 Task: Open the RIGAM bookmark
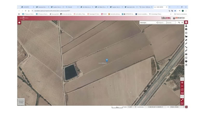[x=104, y=14]
